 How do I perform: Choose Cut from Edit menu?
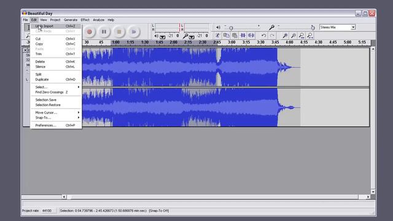56,39
